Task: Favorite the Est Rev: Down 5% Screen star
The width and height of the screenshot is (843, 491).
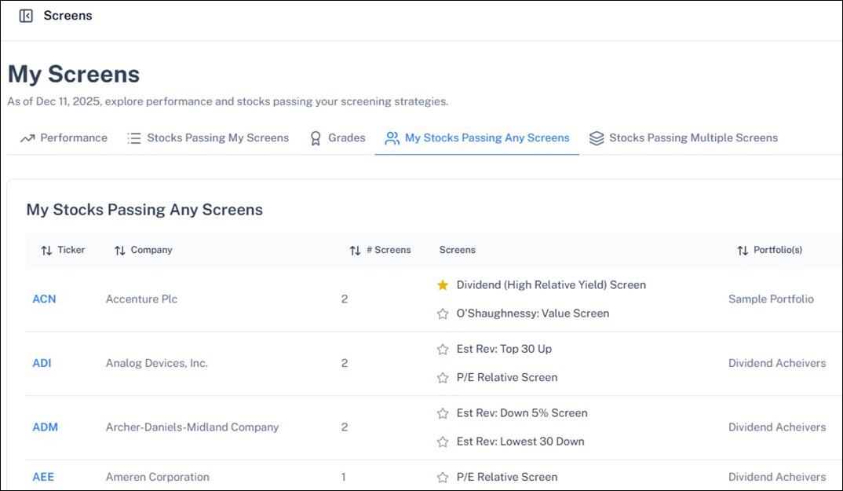Action: click(443, 413)
